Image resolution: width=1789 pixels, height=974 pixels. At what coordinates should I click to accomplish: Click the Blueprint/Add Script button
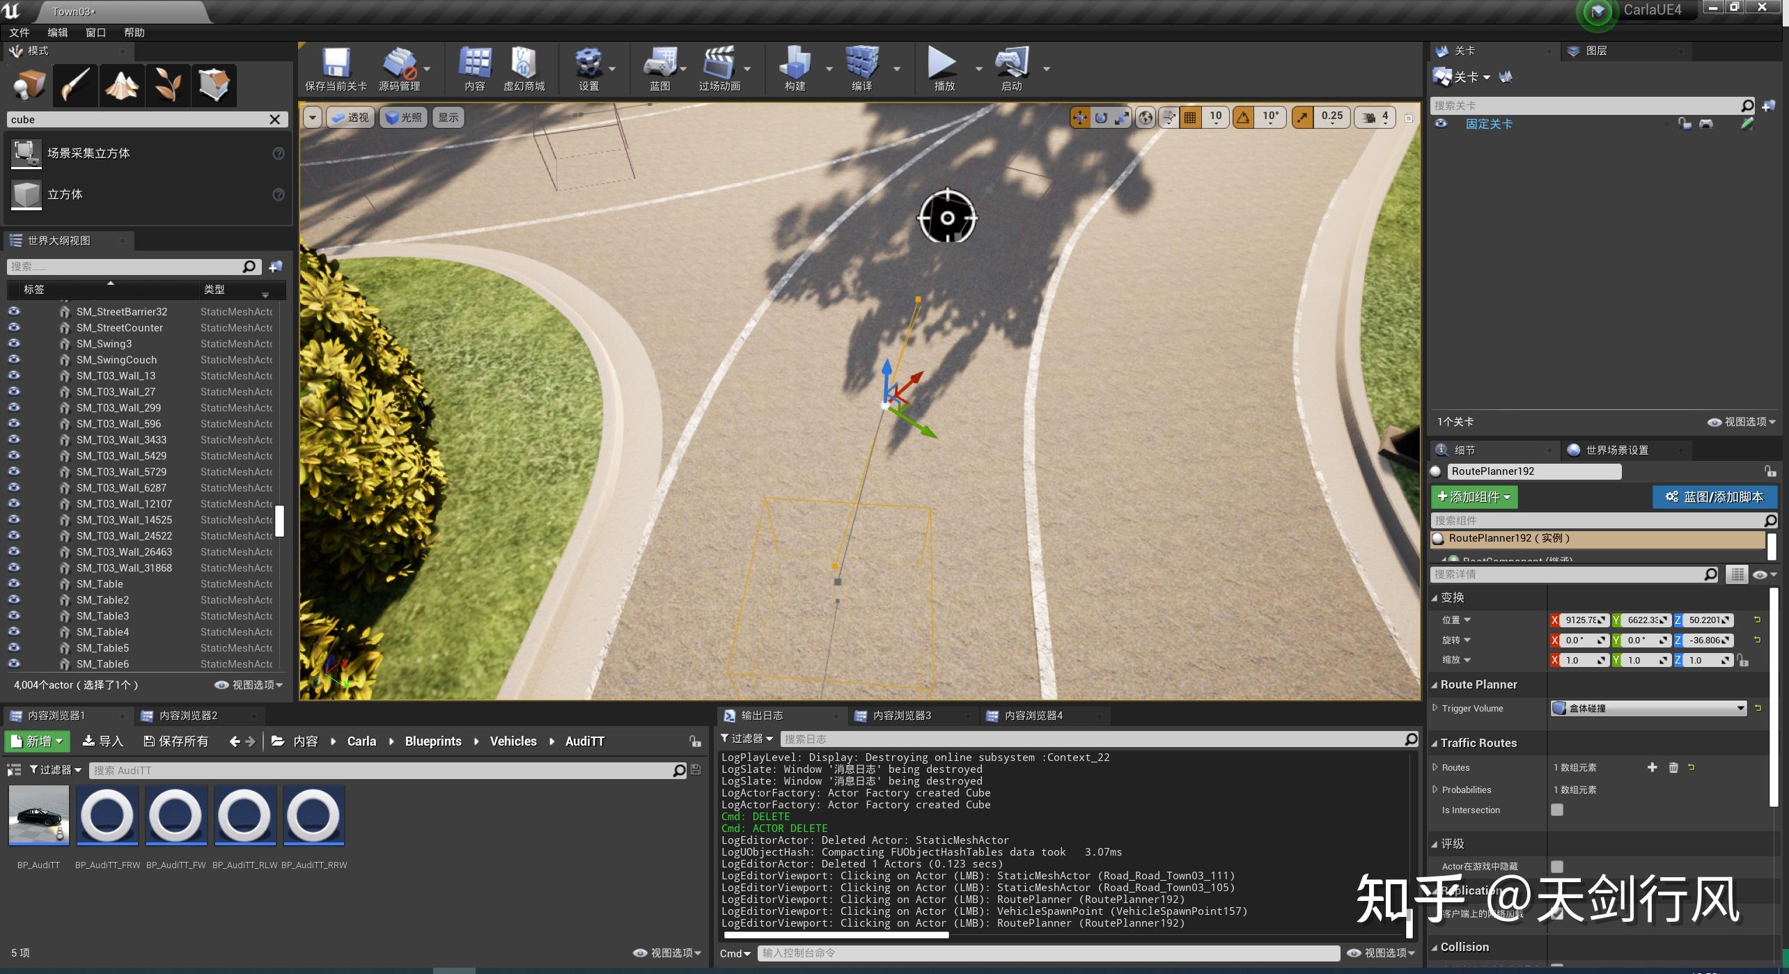point(1714,497)
